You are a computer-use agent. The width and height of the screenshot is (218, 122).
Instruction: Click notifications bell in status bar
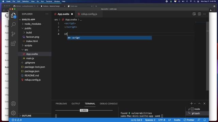tap(205, 120)
